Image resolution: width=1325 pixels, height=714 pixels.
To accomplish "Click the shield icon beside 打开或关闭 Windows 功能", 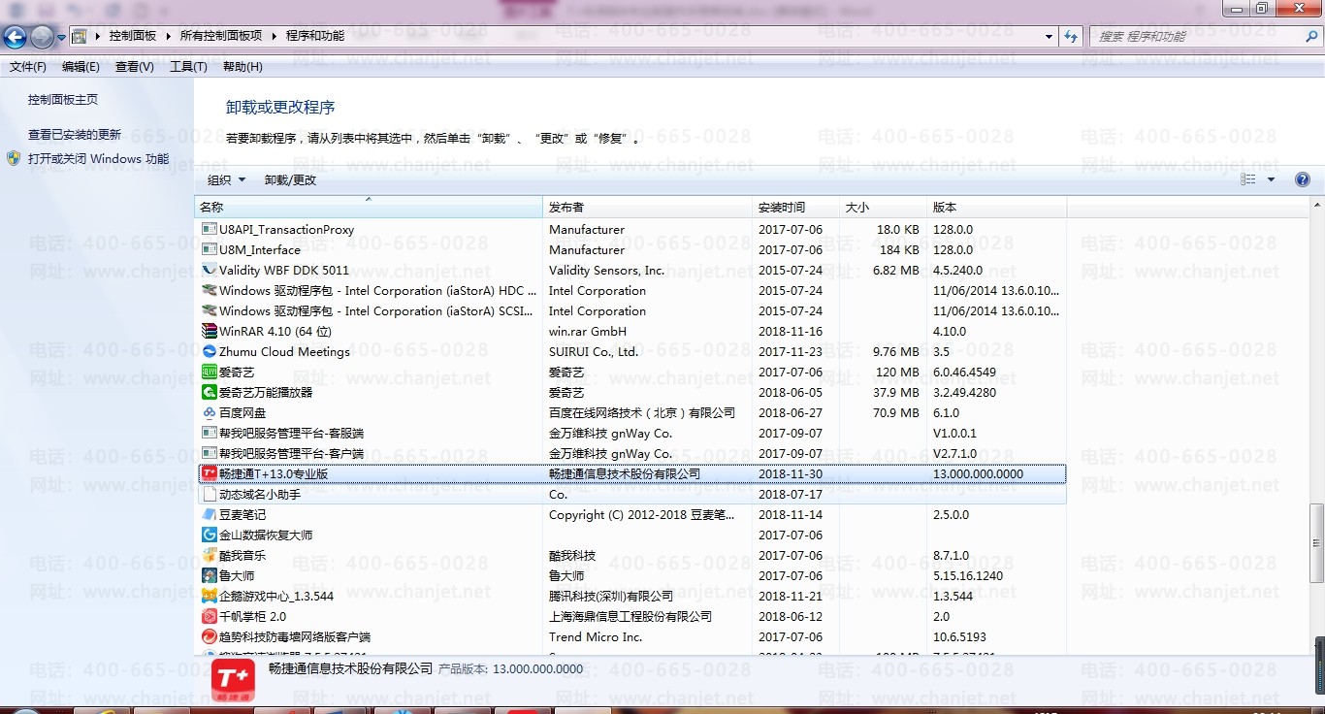I will click(14, 158).
